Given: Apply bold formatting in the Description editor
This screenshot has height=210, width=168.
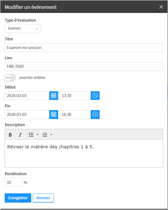Looking at the screenshot, I should 10,135.
